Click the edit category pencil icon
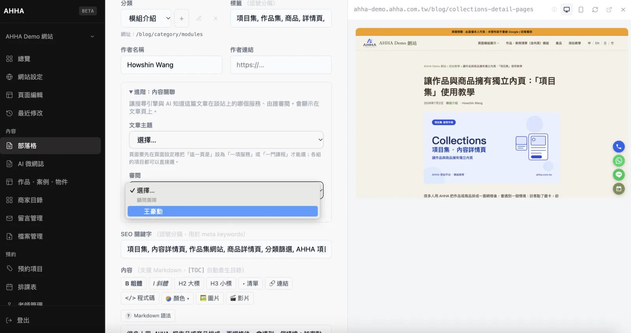631x333 pixels. pyautogui.click(x=199, y=18)
